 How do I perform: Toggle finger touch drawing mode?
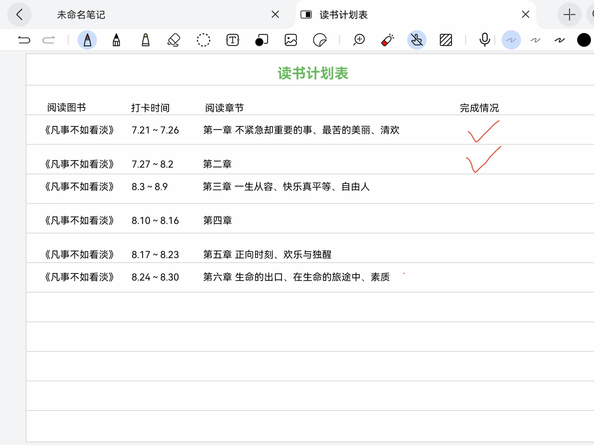pyautogui.click(x=417, y=40)
